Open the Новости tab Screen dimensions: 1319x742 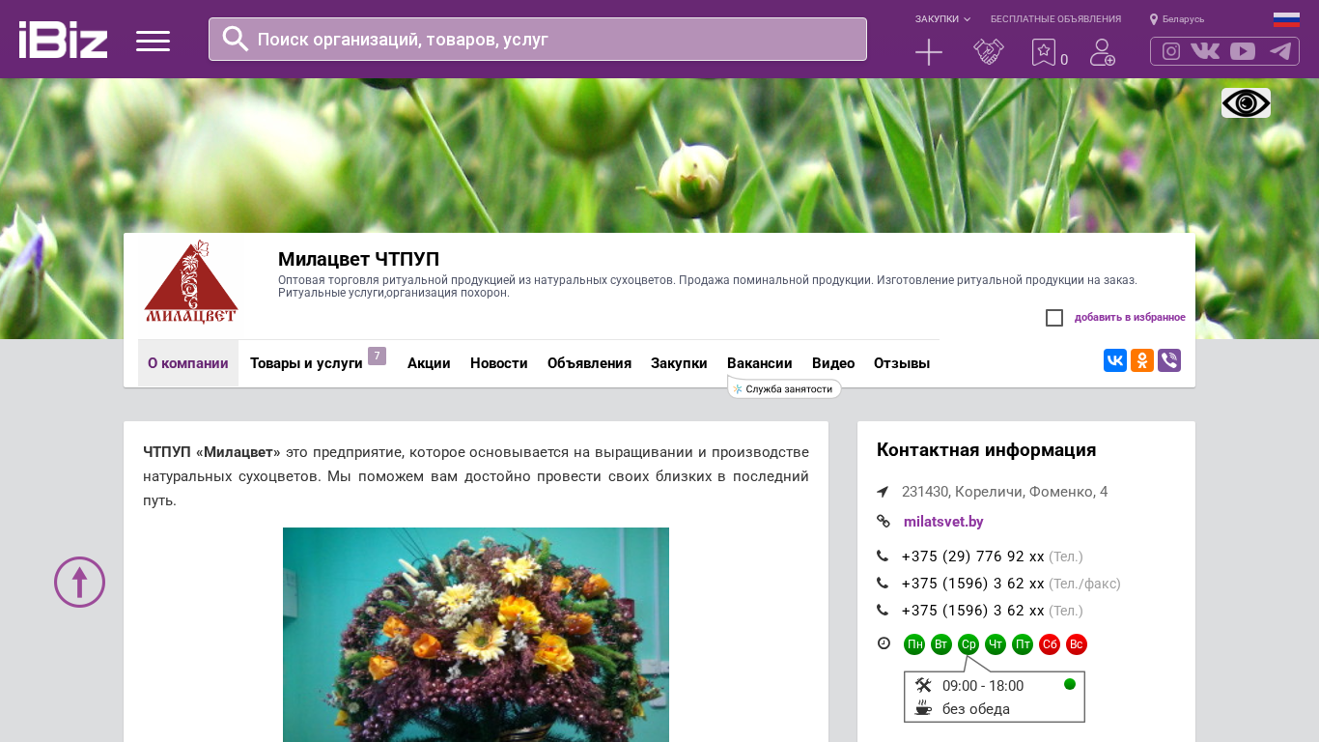(x=499, y=363)
